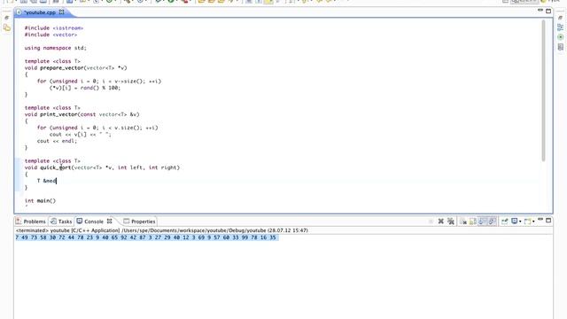Click the highlighted console number output

click(x=147, y=237)
